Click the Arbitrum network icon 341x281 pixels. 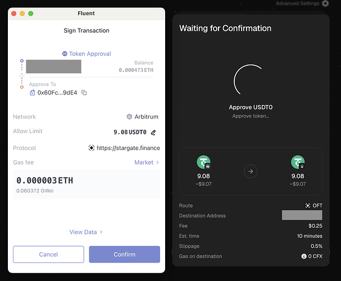tap(129, 117)
